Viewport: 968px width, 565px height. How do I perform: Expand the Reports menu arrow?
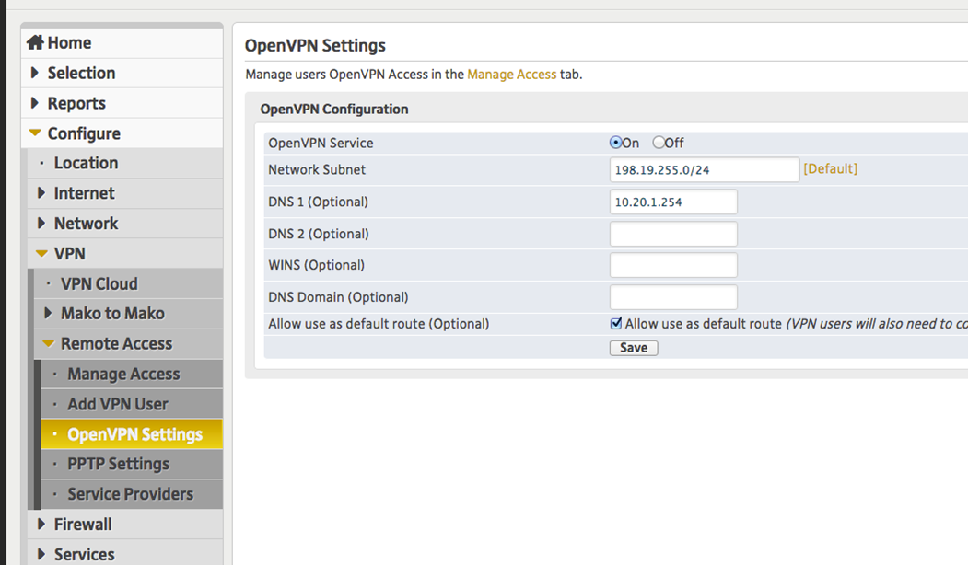[x=35, y=102]
